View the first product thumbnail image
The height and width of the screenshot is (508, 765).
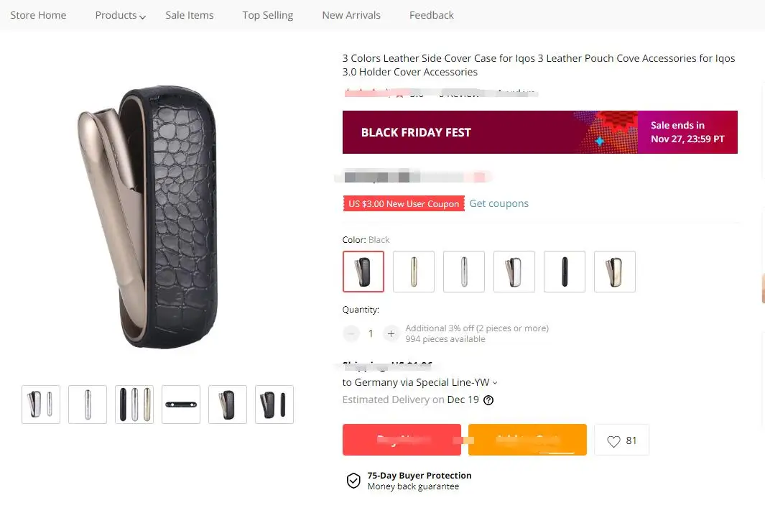click(41, 405)
